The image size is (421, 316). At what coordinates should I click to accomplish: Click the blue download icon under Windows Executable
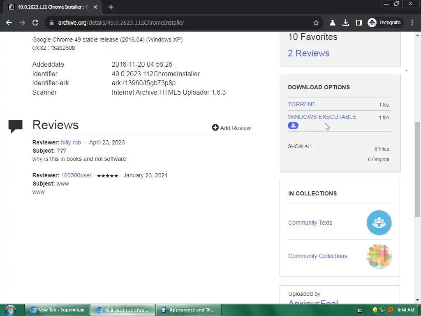(x=293, y=125)
